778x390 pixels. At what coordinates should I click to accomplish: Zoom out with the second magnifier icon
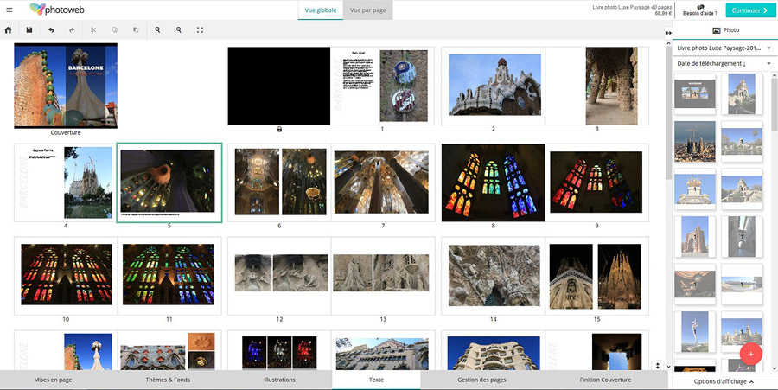pyautogui.click(x=179, y=30)
